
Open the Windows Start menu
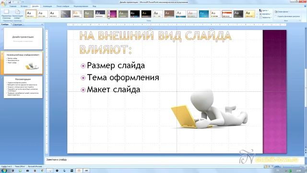coord(4,171)
